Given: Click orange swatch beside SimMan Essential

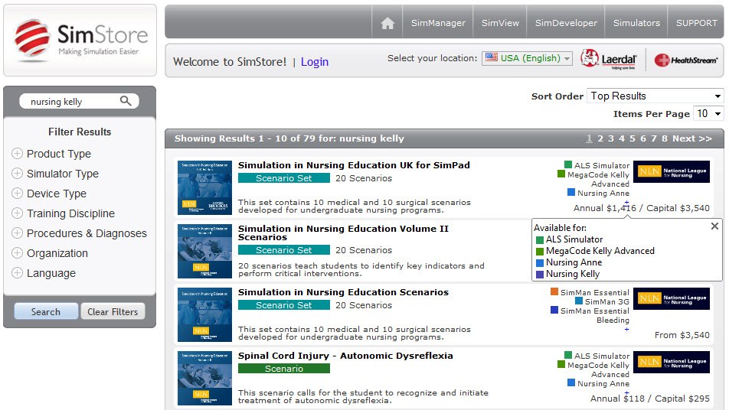Looking at the screenshot, I should tap(554, 291).
